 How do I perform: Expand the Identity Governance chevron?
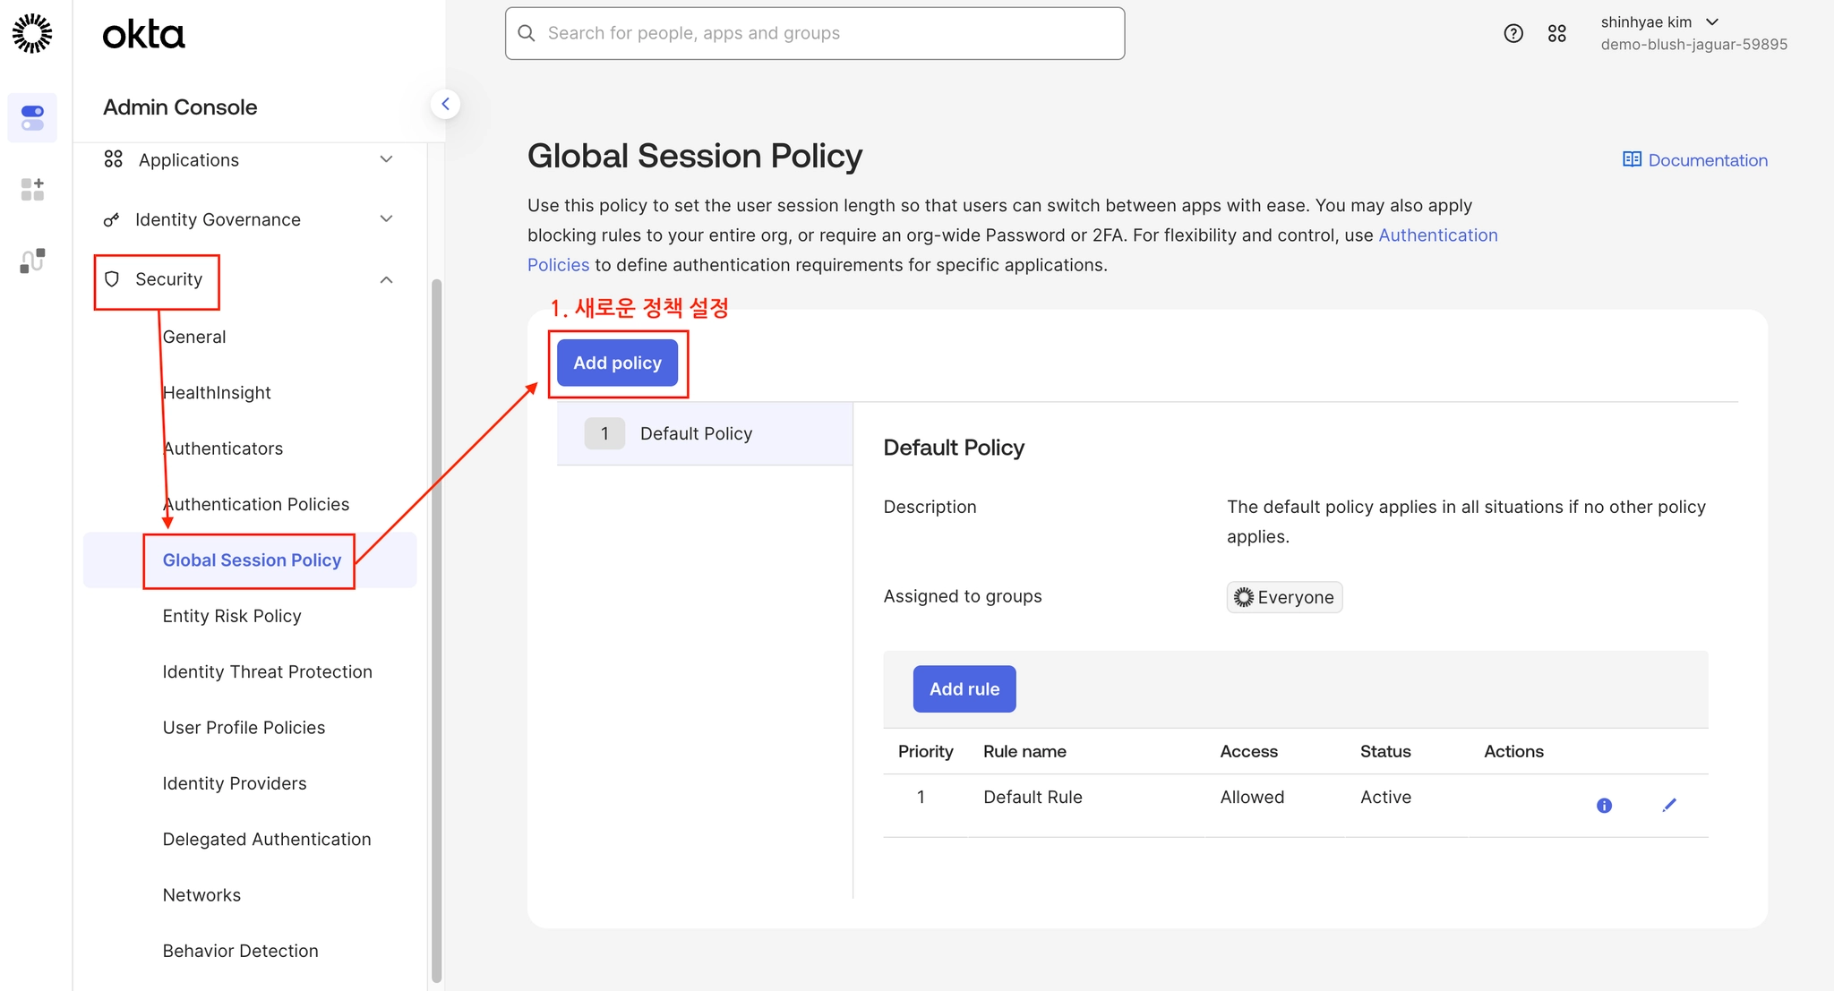click(386, 219)
